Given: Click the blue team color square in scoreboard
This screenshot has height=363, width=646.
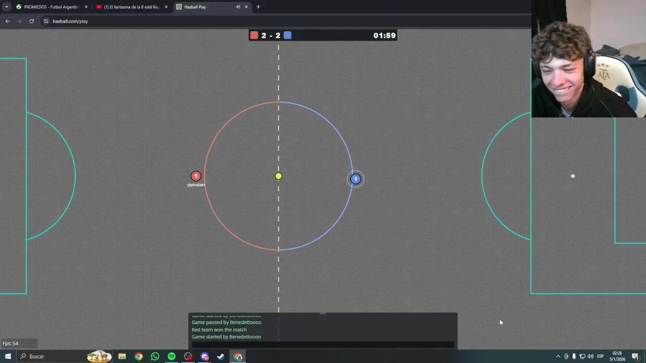Looking at the screenshot, I should click(288, 35).
